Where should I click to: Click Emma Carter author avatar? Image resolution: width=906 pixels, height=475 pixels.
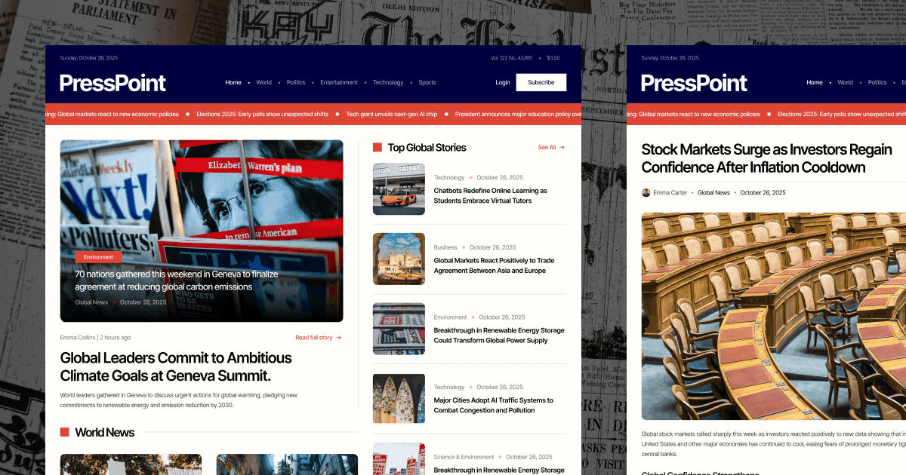pyautogui.click(x=646, y=193)
